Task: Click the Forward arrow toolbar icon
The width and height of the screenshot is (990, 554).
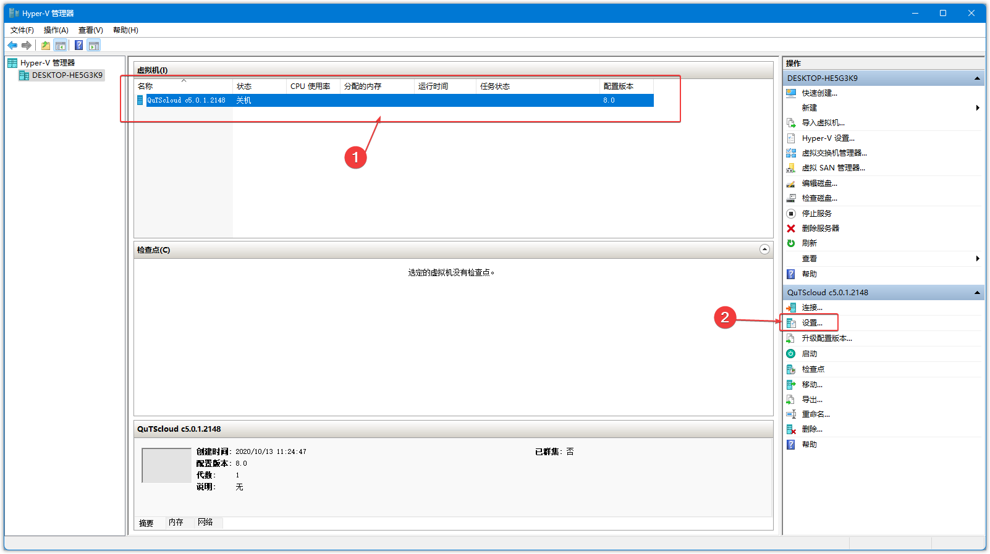Action: click(26, 45)
